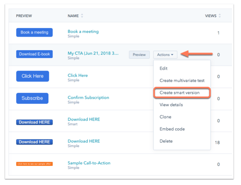The width and height of the screenshot is (241, 185).
Task: Open the Click Here CTA name link
Action: click(77, 75)
